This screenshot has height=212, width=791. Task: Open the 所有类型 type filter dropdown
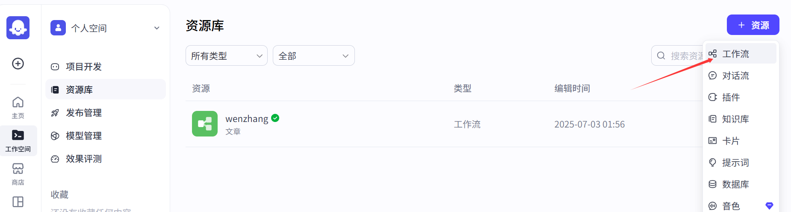pyautogui.click(x=227, y=55)
